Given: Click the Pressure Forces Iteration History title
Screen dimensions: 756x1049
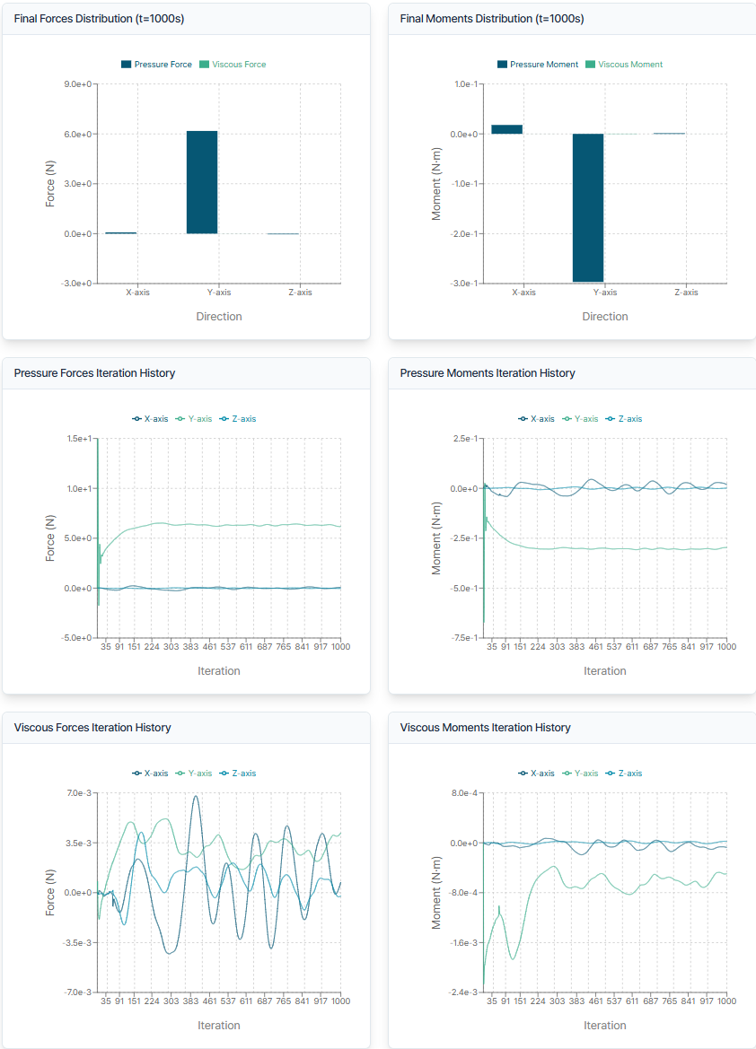Looking at the screenshot, I should (x=94, y=373).
